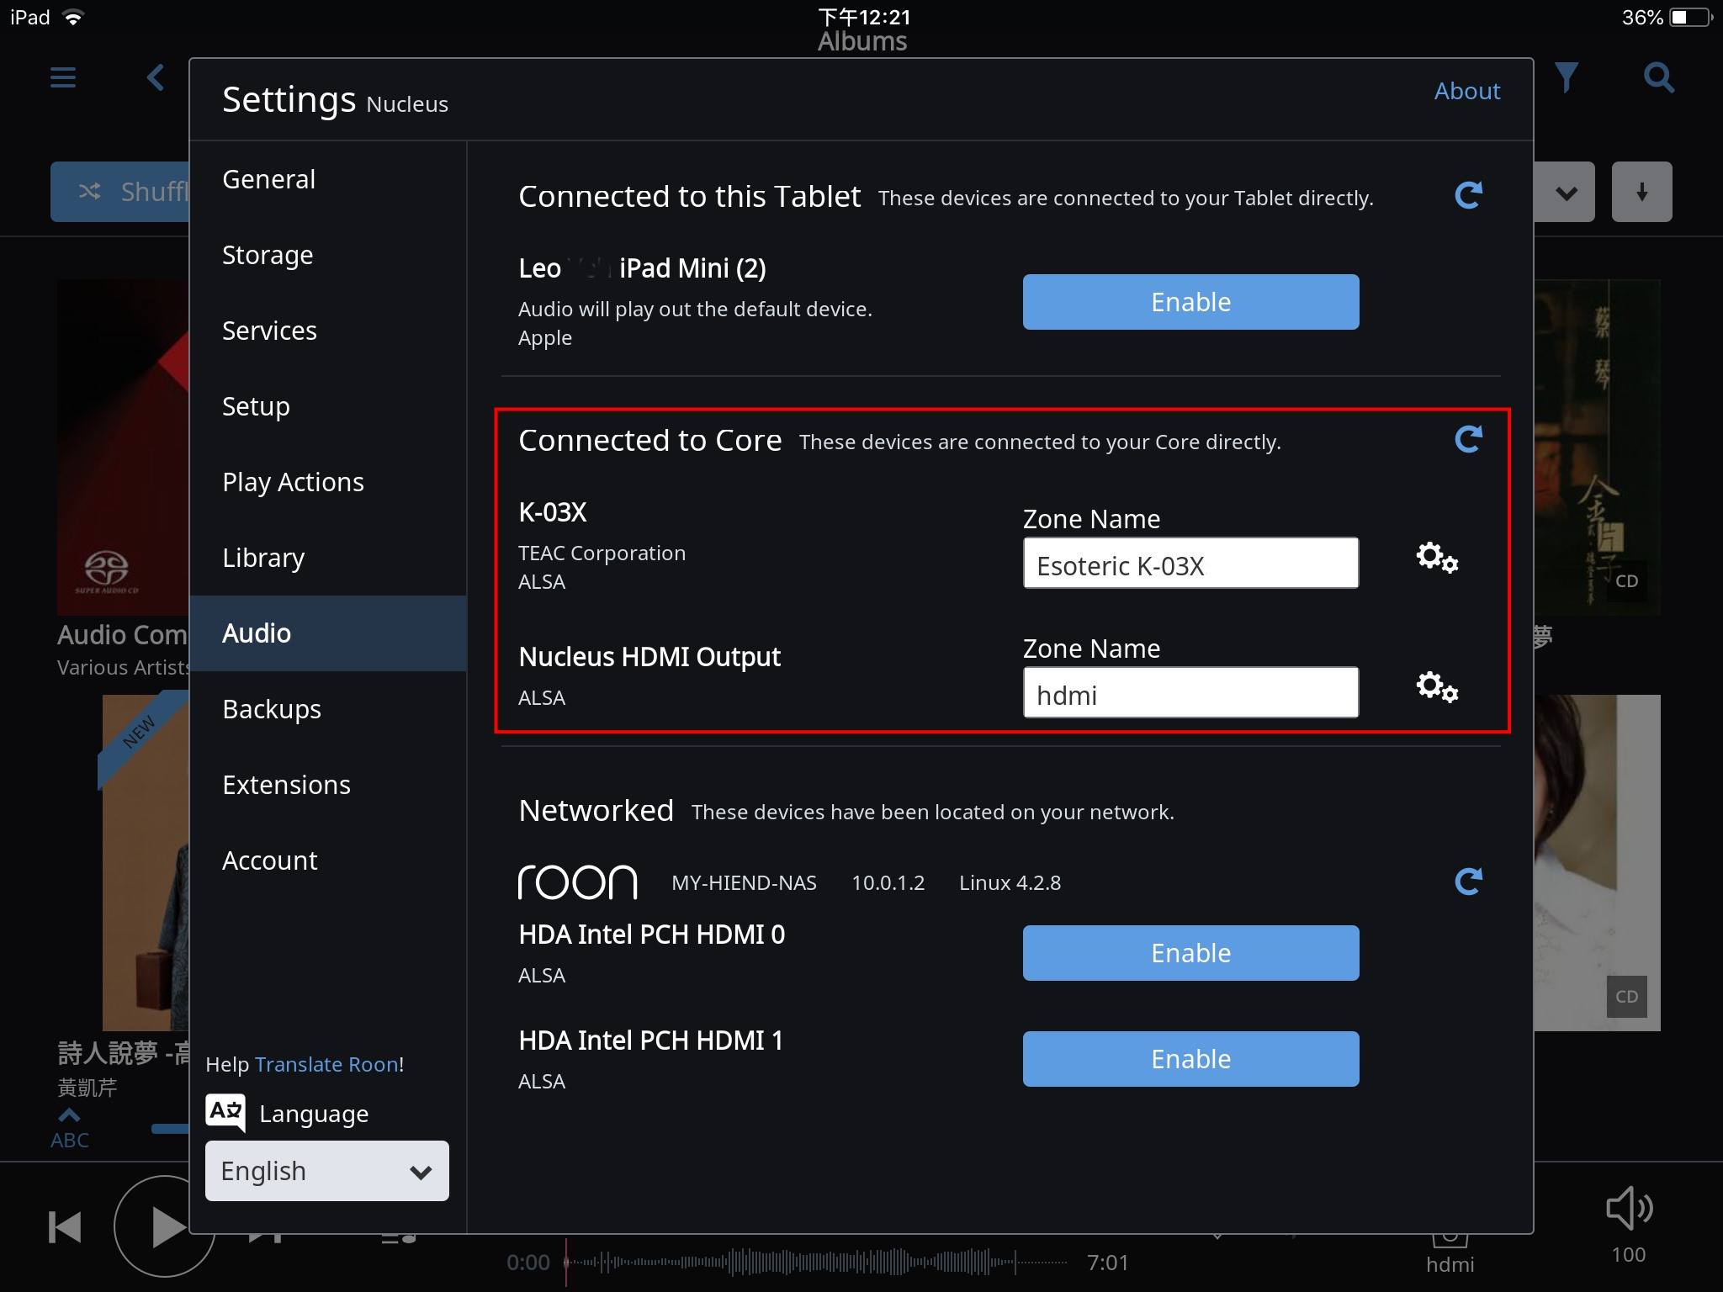Follow the Translate Roon link
Screen dimensions: 1723x1292
point(326,1064)
